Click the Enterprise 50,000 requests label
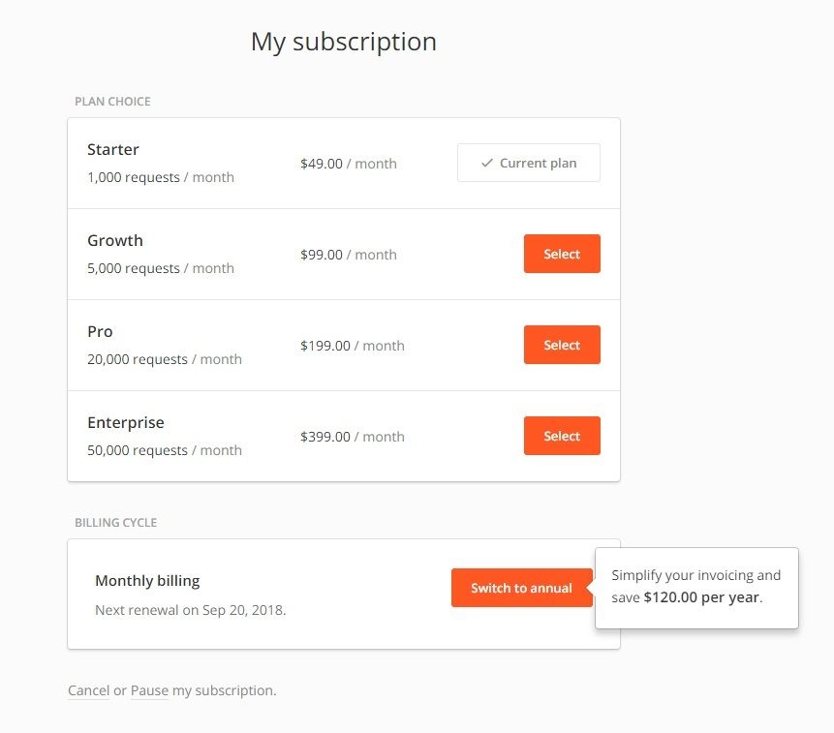The image size is (834, 733). pos(165,449)
